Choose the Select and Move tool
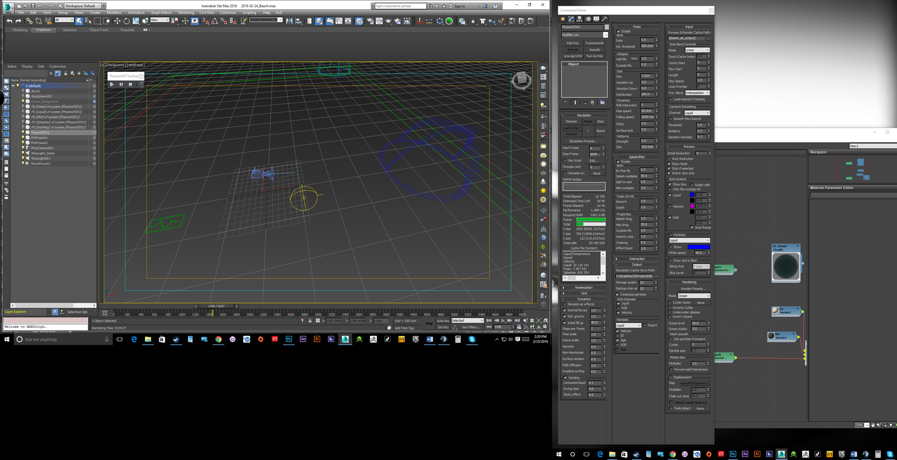Image resolution: width=897 pixels, height=460 pixels. [117, 21]
